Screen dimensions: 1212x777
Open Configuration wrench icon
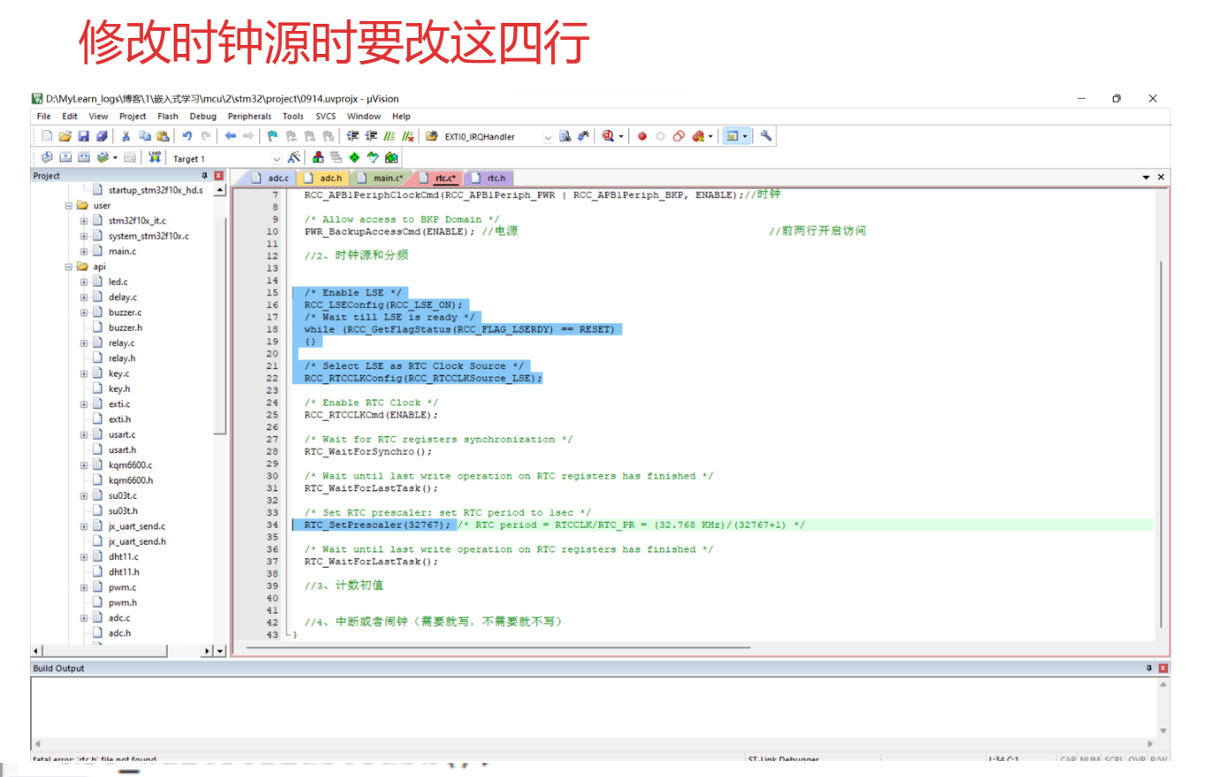766,136
